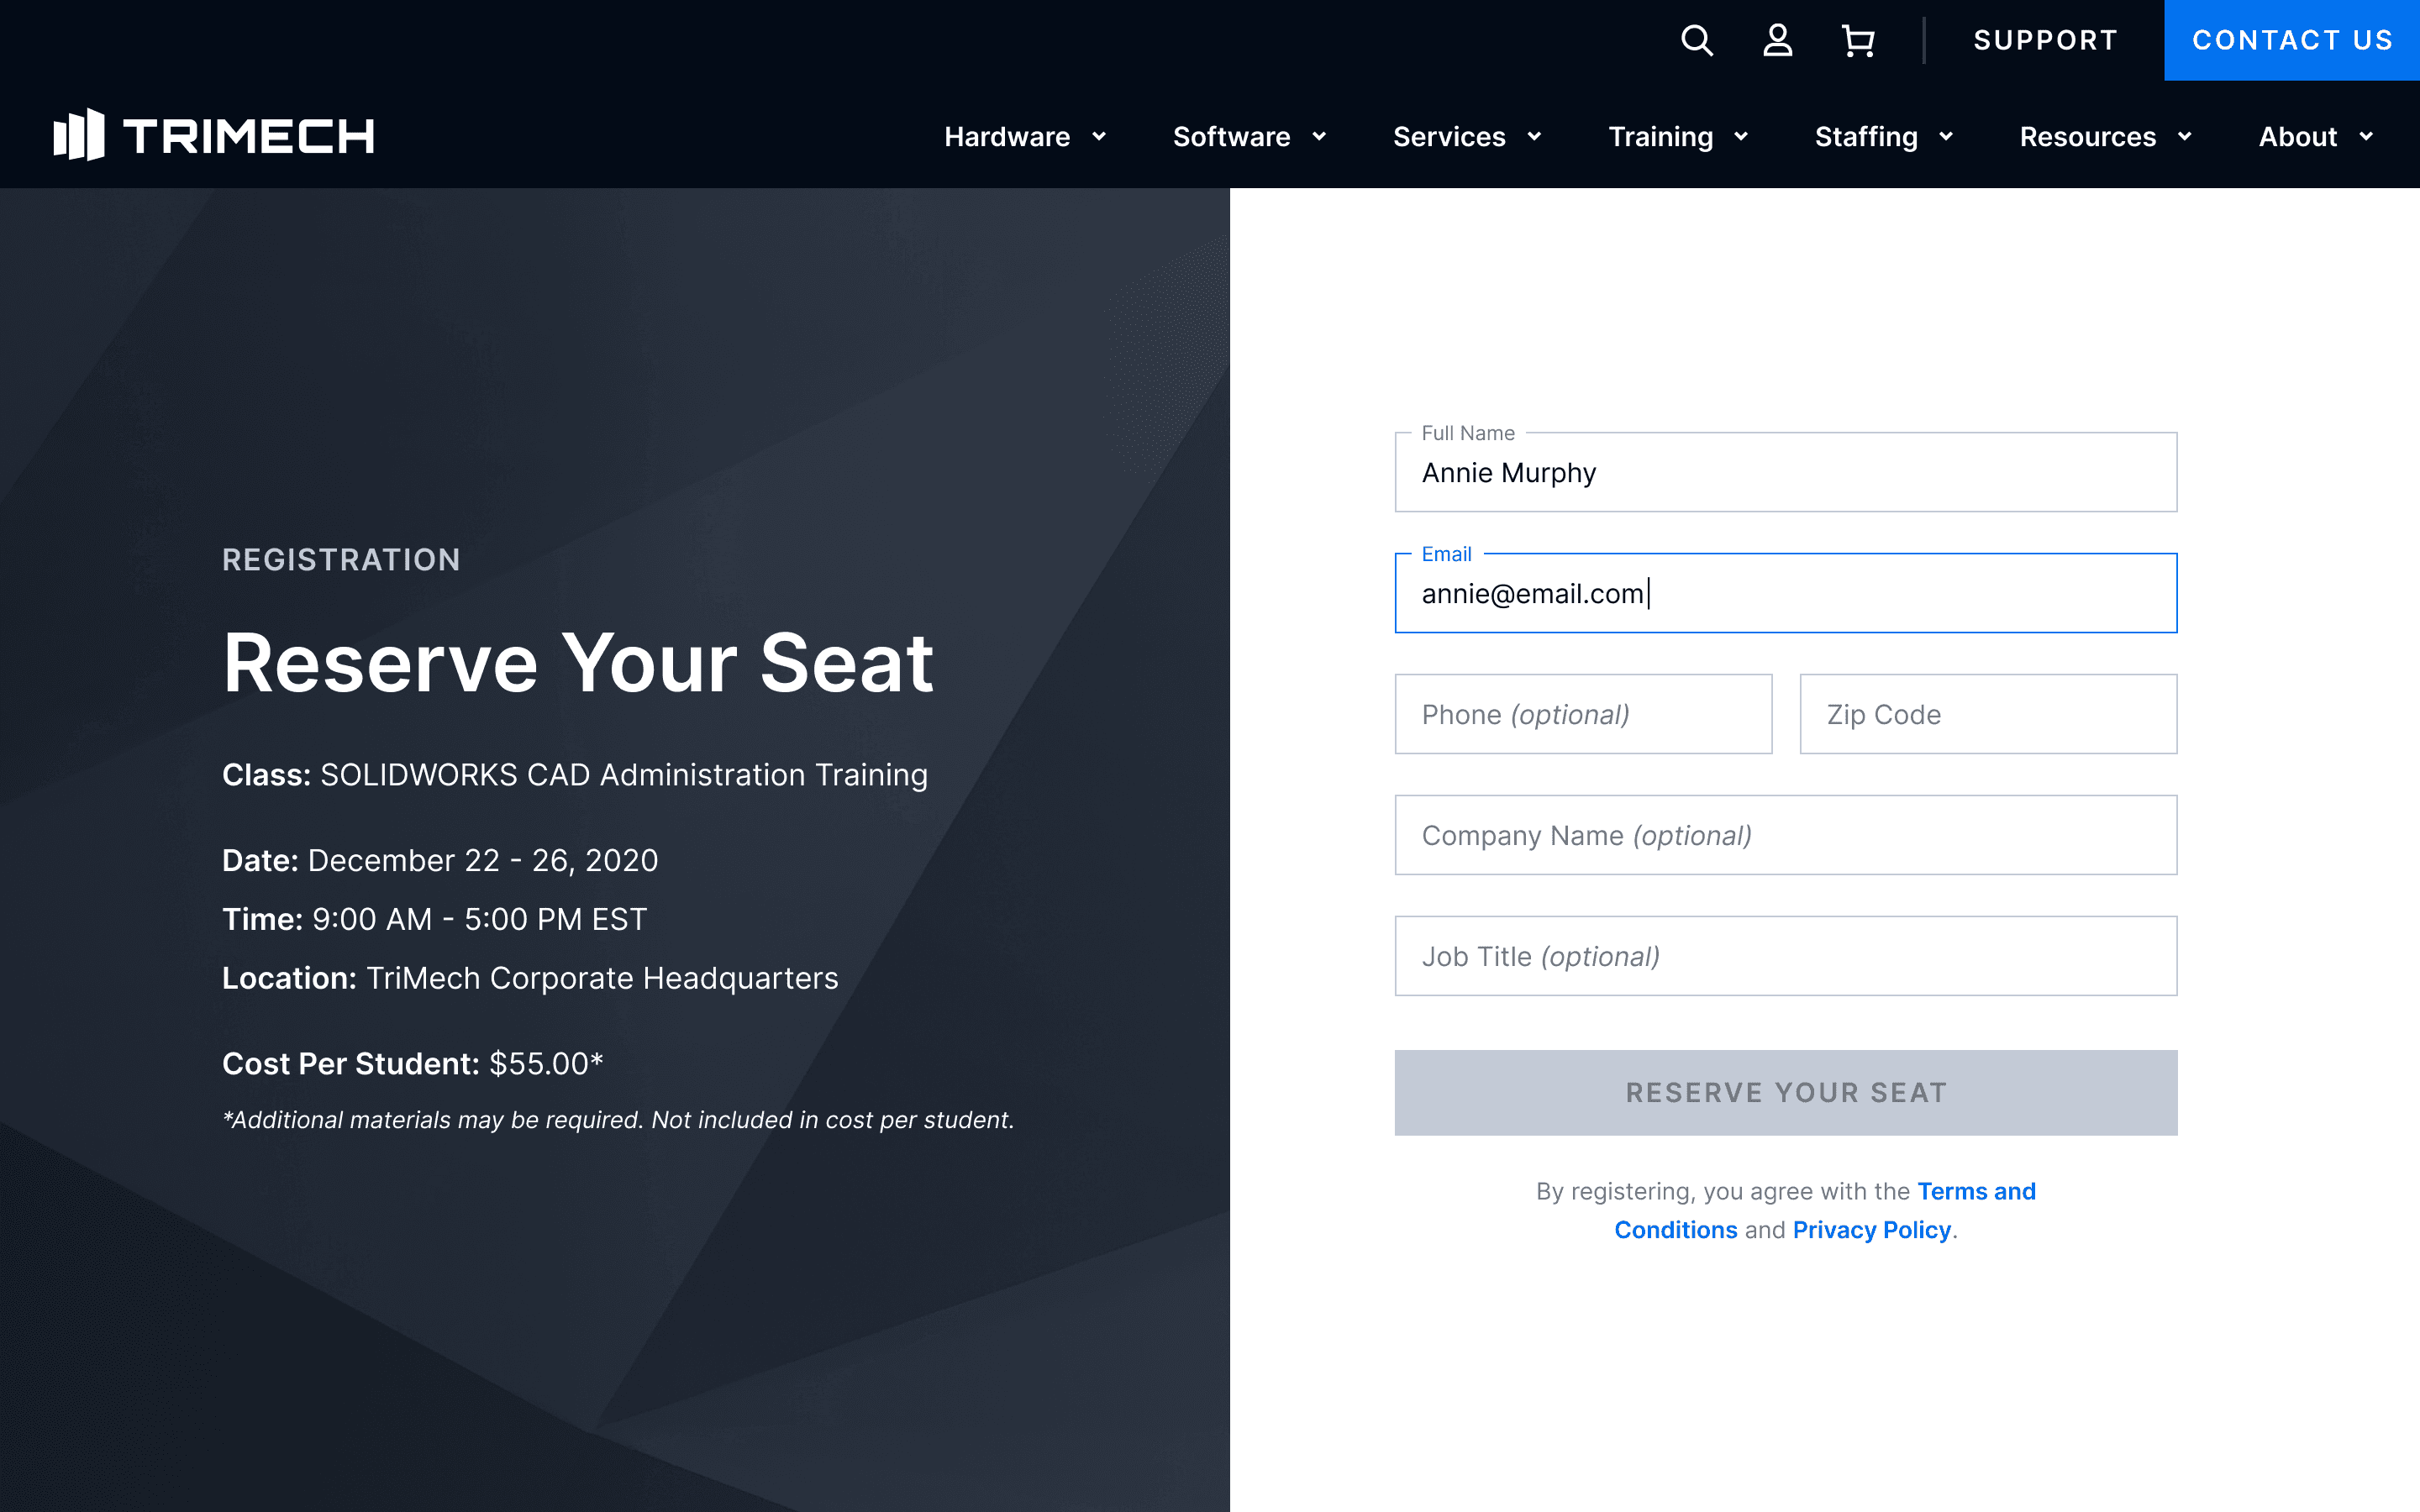The width and height of the screenshot is (2420, 1512).
Task: Open the CONTACT US button
Action: click(x=2292, y=40)
